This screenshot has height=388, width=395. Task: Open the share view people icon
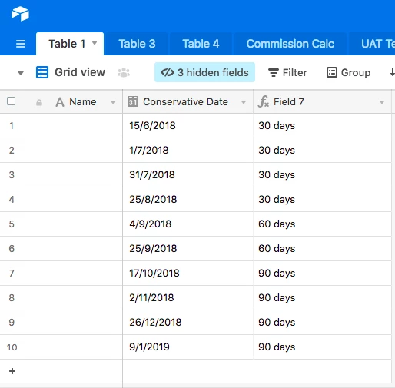click(x=124, y=72)
